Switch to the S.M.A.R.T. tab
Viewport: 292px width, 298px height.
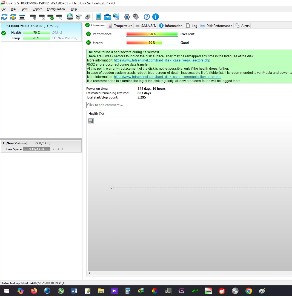pos(146,26)
